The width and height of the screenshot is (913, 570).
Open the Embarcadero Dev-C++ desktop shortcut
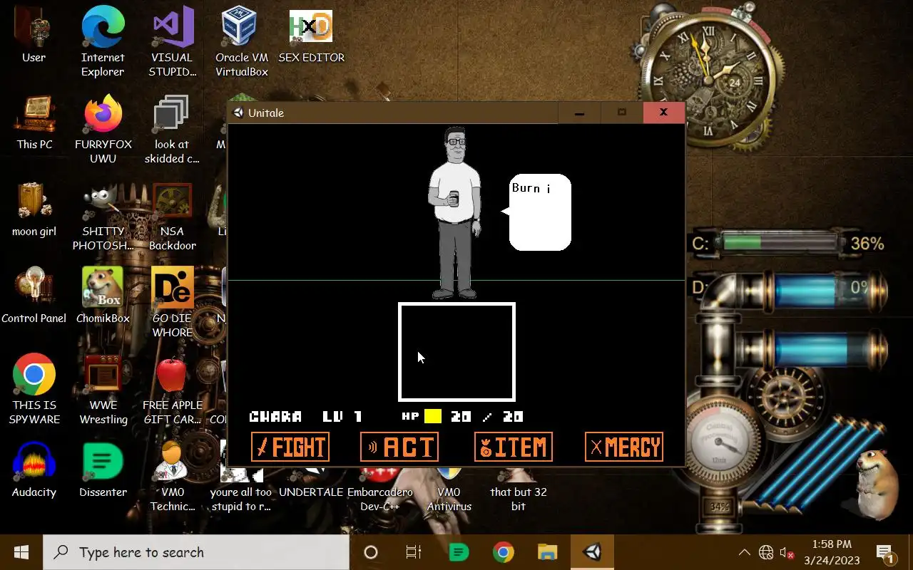pyautogui.click(x=380, y=490)
